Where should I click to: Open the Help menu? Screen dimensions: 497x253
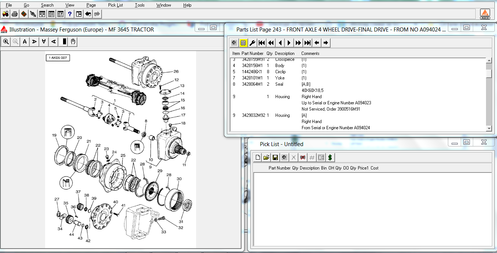point(187,5)
